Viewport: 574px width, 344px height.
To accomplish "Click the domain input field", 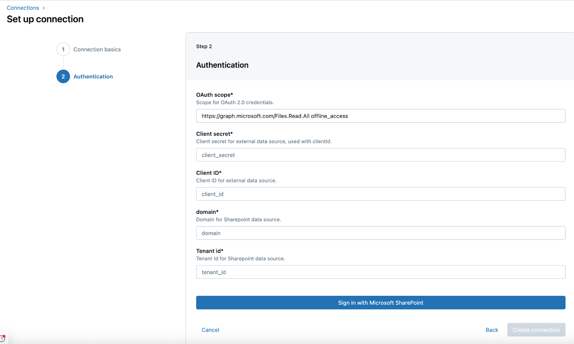I will [380, 233].
